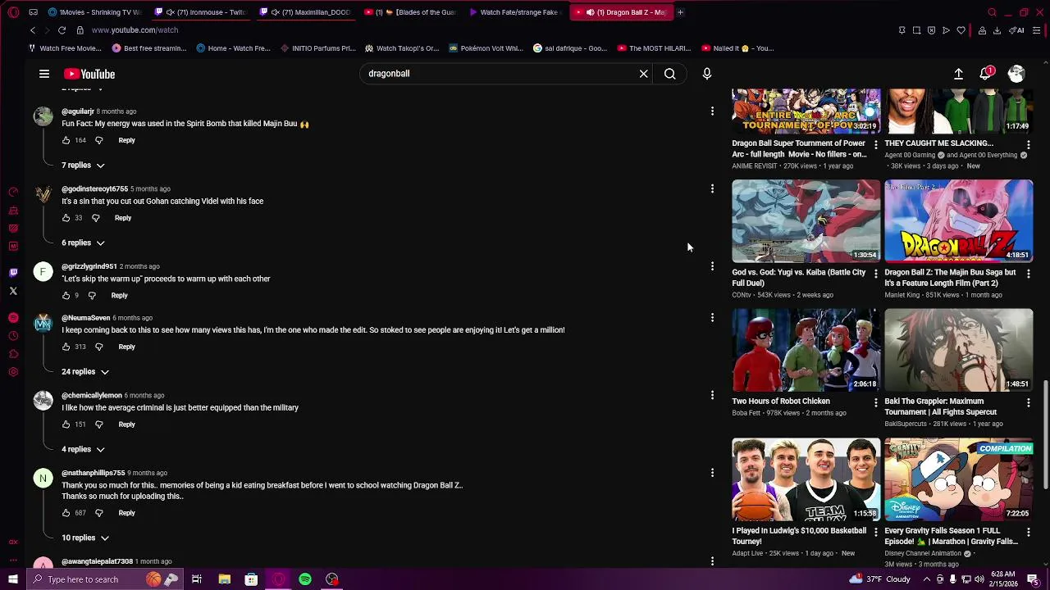Reply to the @chemicallylemon comment

pos(126,424)
